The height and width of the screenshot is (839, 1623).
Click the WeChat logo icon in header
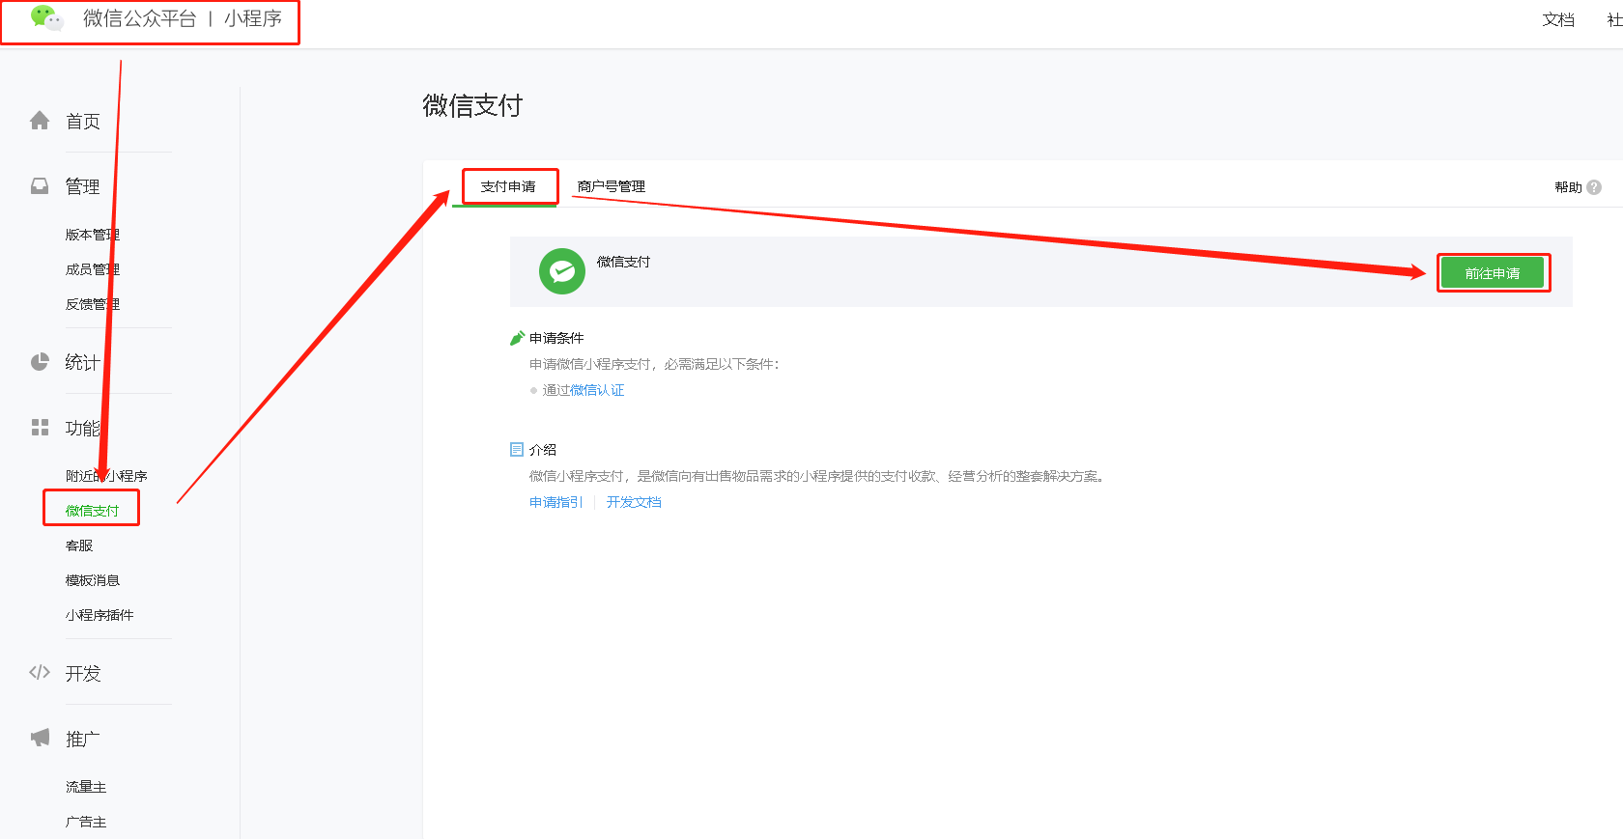coord(46,17)
